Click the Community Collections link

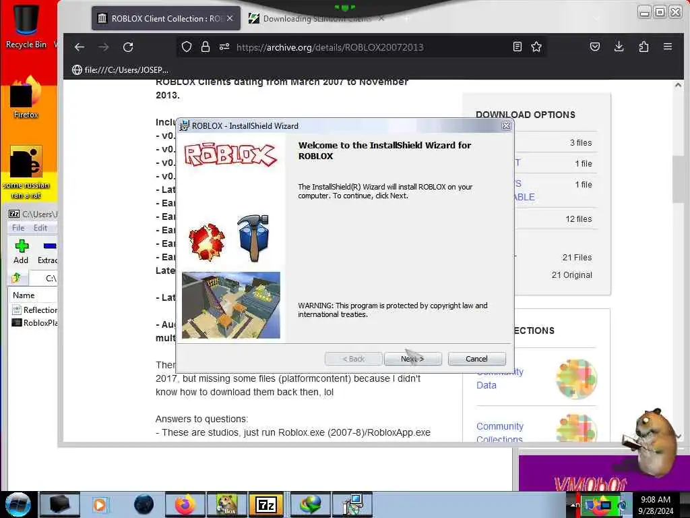(500, 432)
